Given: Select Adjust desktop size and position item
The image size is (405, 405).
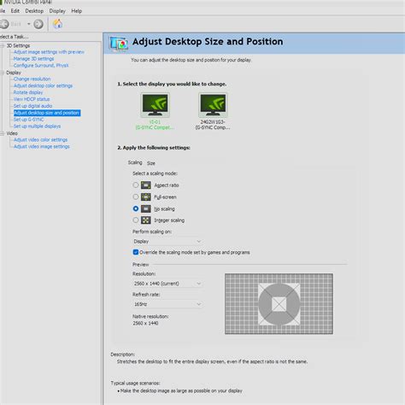Looking at the screenshot, I should click(47, 113).
